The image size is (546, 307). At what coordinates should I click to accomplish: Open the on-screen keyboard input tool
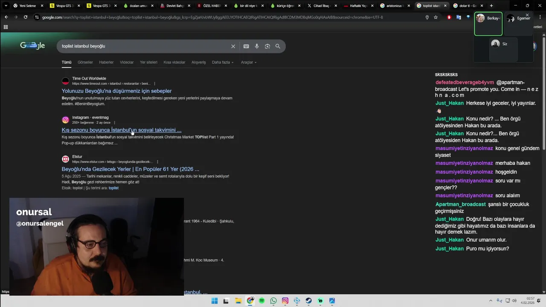pos(246,46)
